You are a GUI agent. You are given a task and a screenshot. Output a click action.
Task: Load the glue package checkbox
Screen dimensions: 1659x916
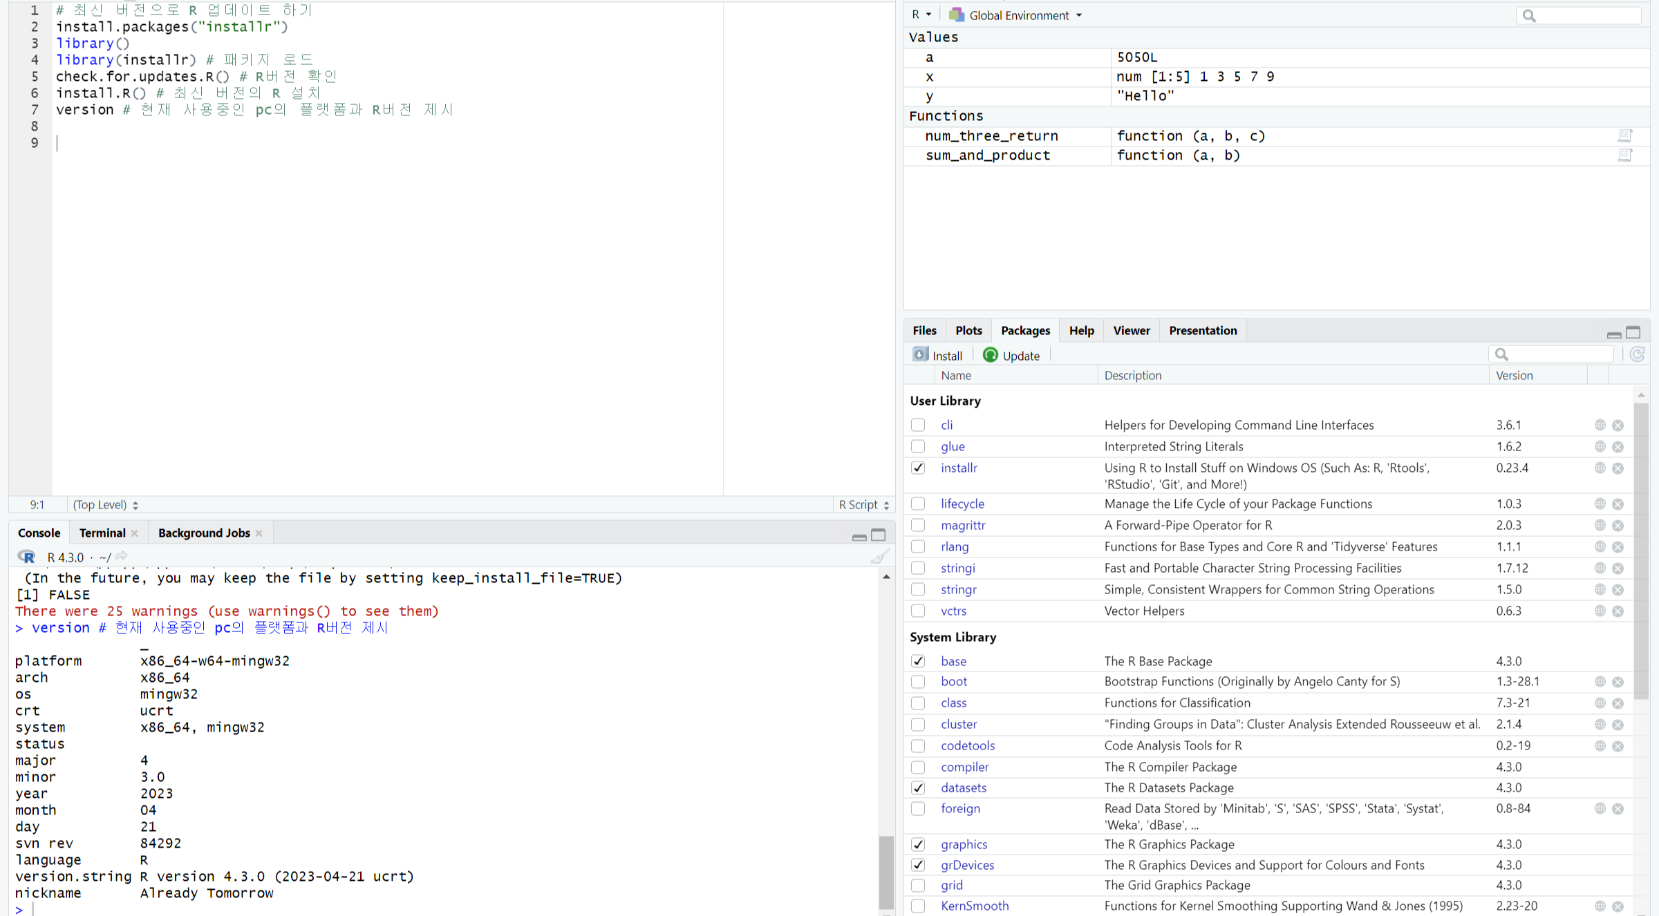pyautogui.click(x=918, y=446)
